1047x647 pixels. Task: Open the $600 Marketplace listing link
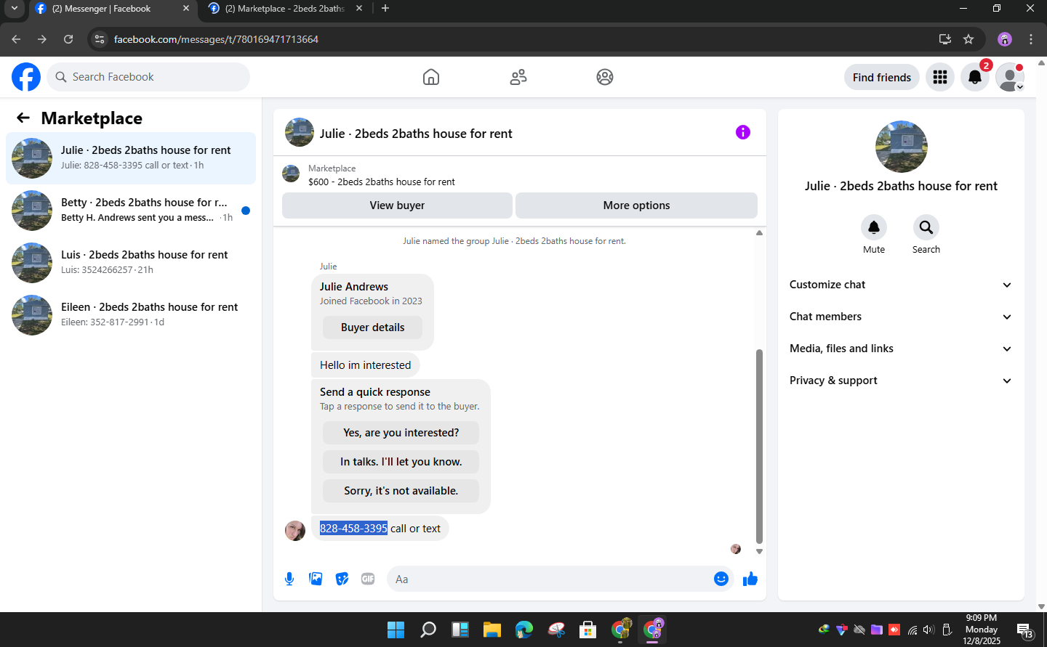pos(382,182)
